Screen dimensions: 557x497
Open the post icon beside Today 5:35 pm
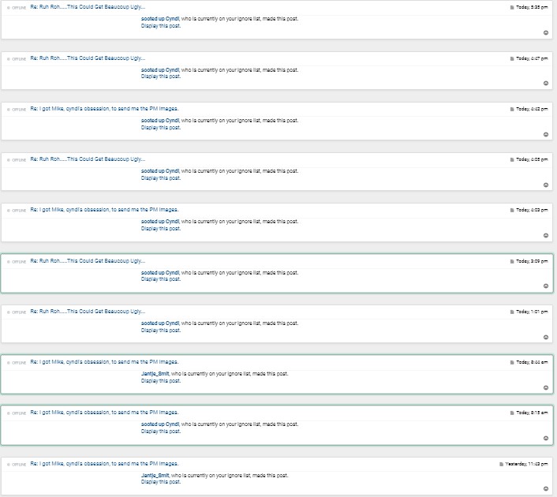(x=512, y=7)
